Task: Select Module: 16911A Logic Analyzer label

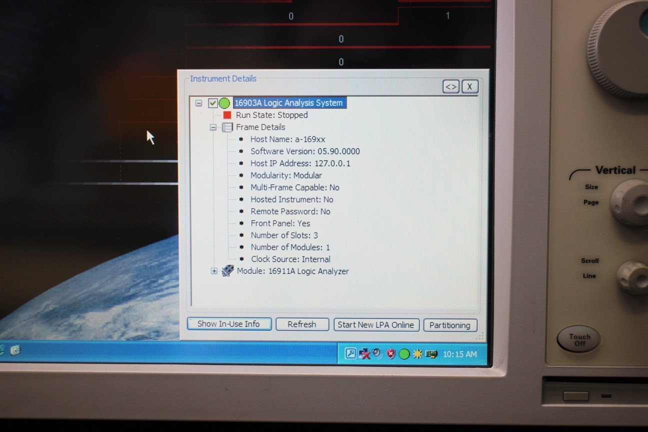Action: [x=293, y=271]
